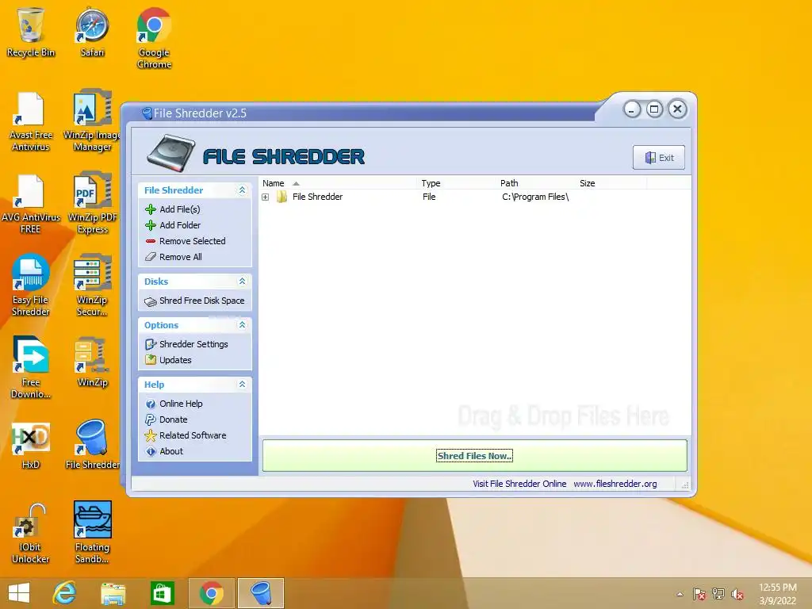Open the Visit File Shredder Online link
812x609 pixels.
519,484
